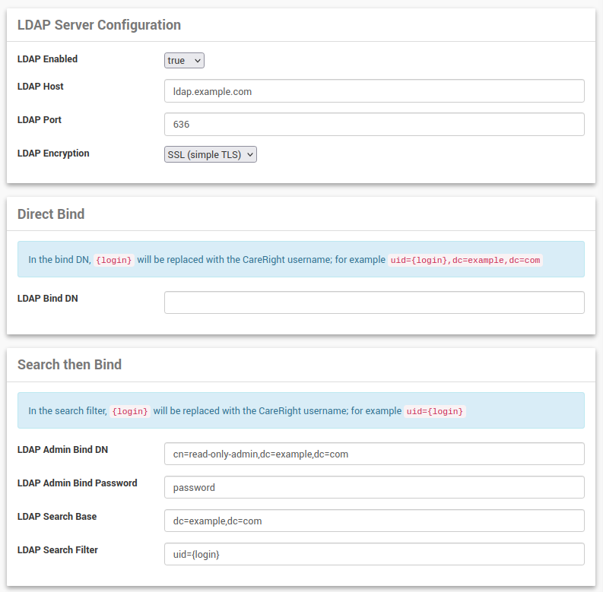The height and width of the screenshot is (592, 603).
Task: Select the empty Direct Bind DN field
Action: pos(374,302)
